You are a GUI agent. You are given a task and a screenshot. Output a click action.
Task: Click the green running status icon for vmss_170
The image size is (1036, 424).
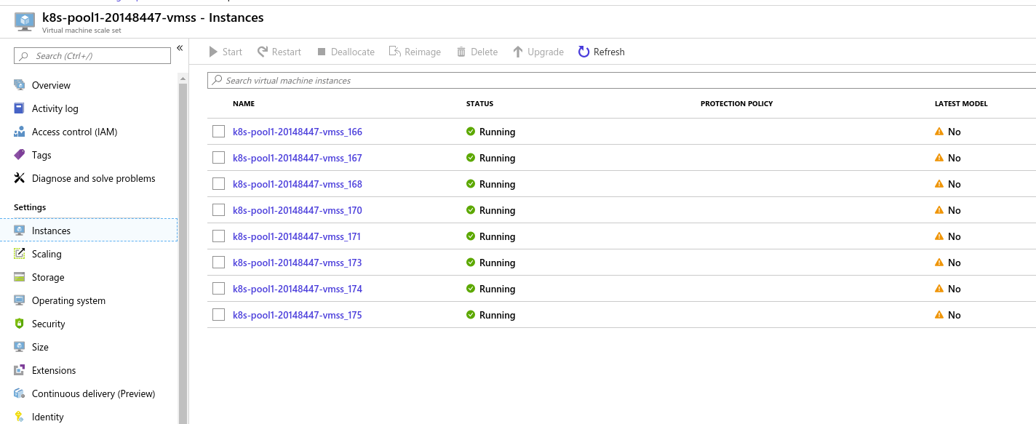471,210
